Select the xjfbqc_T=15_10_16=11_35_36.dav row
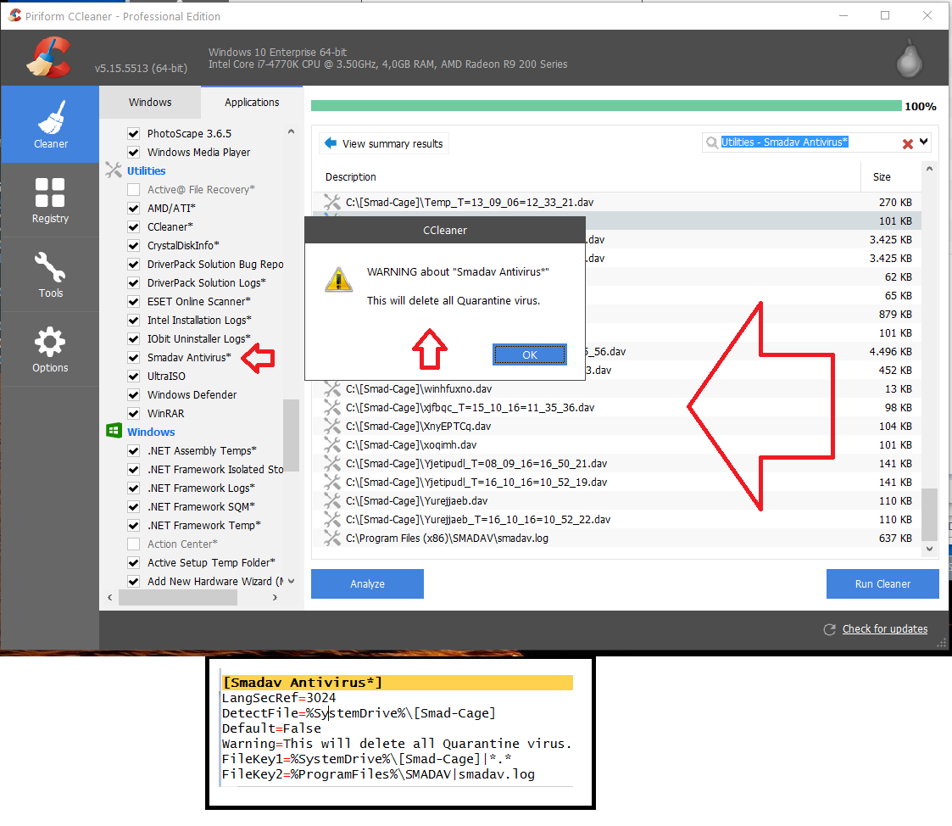 coord(617,408)
